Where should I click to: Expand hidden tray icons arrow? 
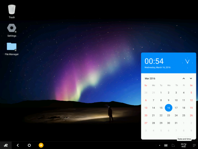tap(160, 145)
